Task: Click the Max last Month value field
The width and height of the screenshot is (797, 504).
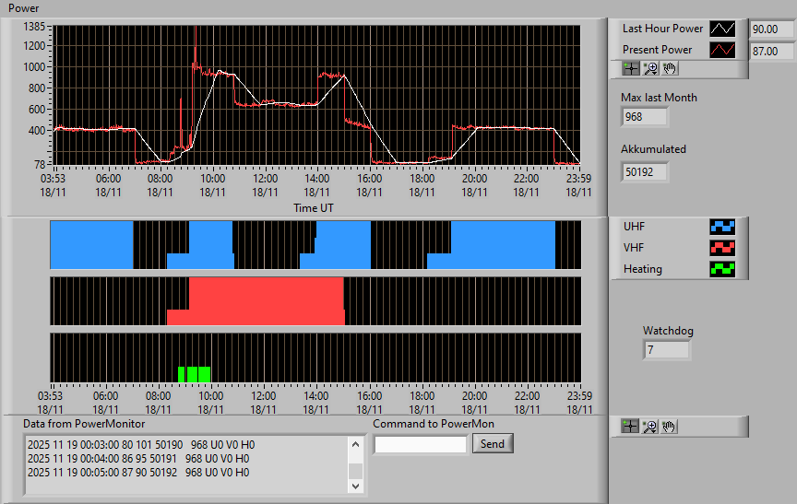Action: point(645,117)
